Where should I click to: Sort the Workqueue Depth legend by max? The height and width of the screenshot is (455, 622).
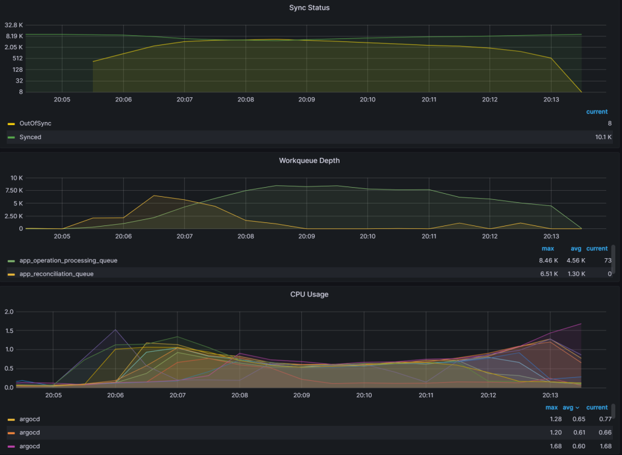click(548, 248)
